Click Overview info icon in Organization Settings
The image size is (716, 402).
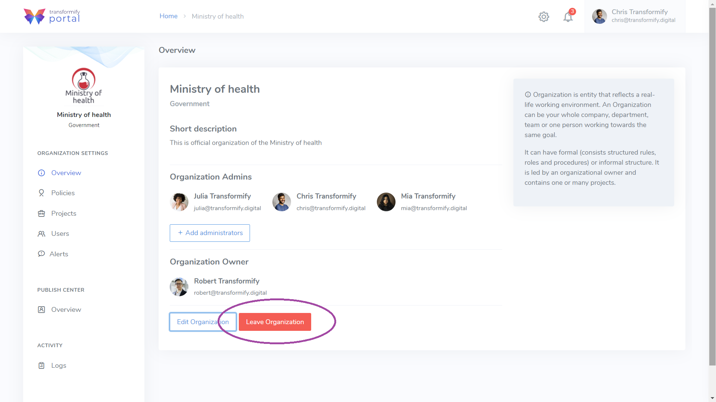pyautogui.click(x=41, y=173)
